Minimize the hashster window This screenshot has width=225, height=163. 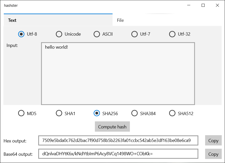pyautogui.click(x=189, y=5)
